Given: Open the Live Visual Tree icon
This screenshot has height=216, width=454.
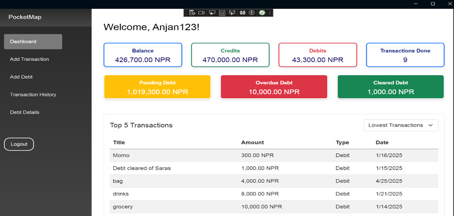Looking at the screenshot, I should [192, 13].
